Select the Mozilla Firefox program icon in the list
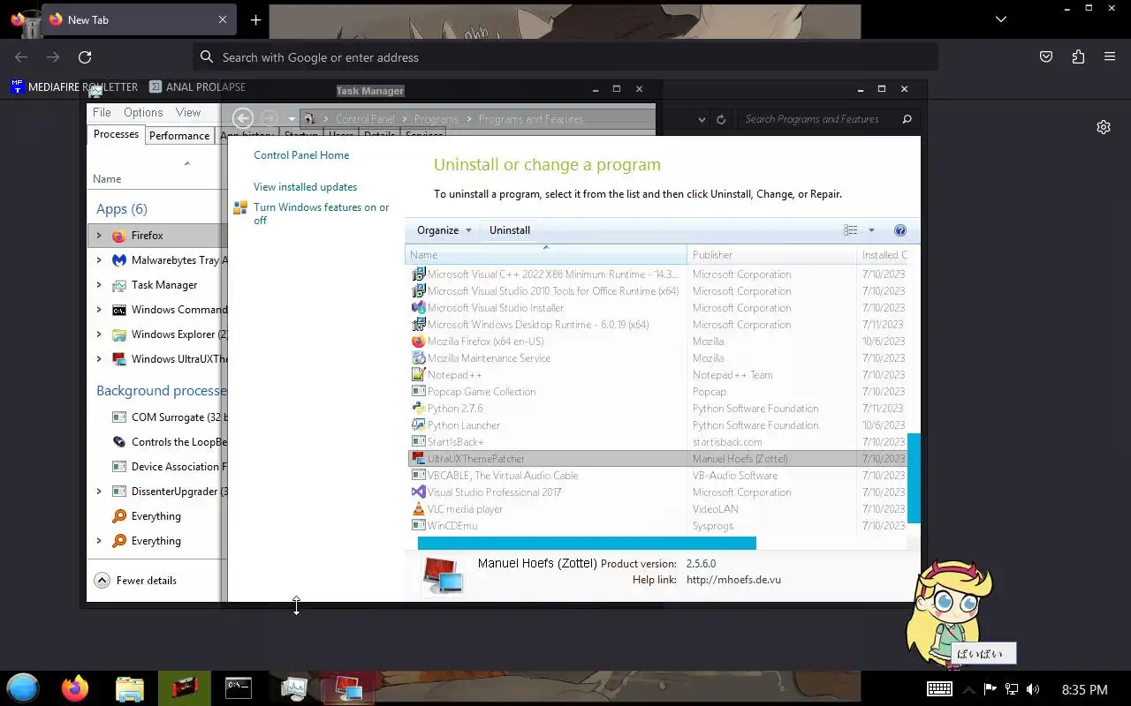This screenshot has width=1131, height=706. (x=419, y=342)
